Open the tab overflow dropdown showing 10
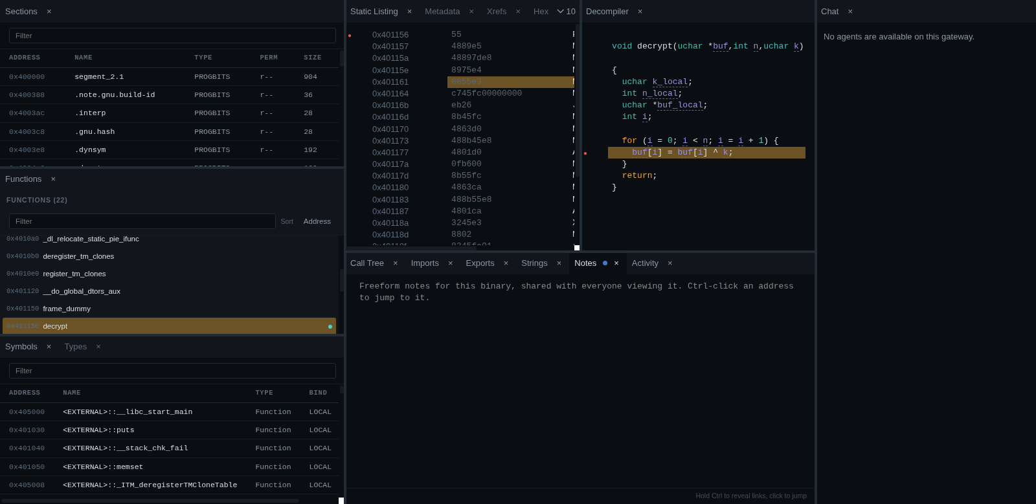The image size is (1036, 504). coord(566,12)
